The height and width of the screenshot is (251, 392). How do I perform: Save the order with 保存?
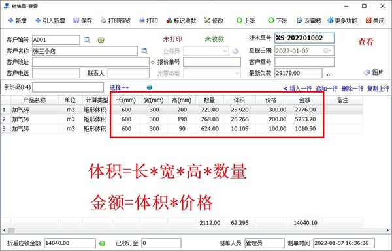tap(83, 20)
